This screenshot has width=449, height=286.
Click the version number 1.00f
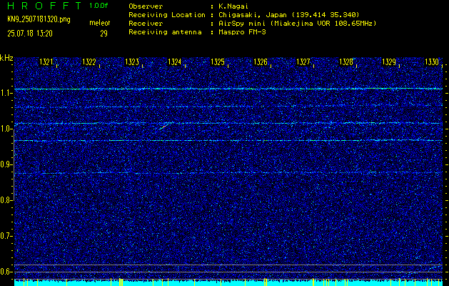[99, 6]
